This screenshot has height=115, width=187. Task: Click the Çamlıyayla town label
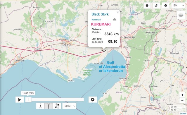[18, 30]
